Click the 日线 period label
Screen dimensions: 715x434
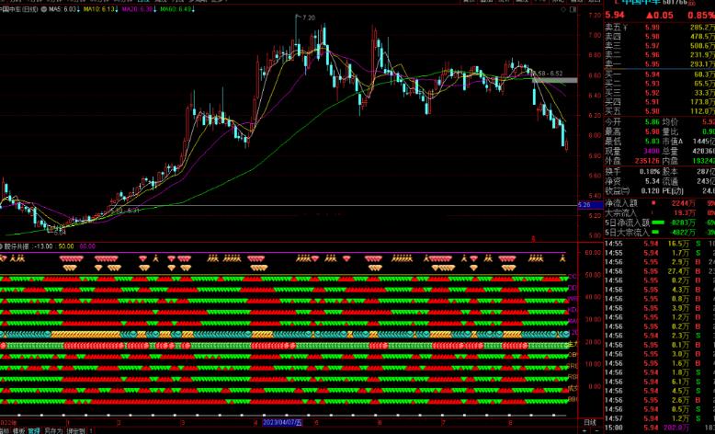590,422
